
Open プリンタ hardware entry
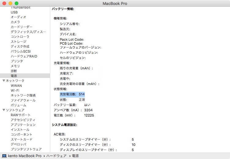coord(17,61)
